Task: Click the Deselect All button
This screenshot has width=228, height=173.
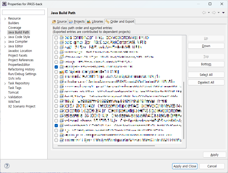Action: pos(206,82)
